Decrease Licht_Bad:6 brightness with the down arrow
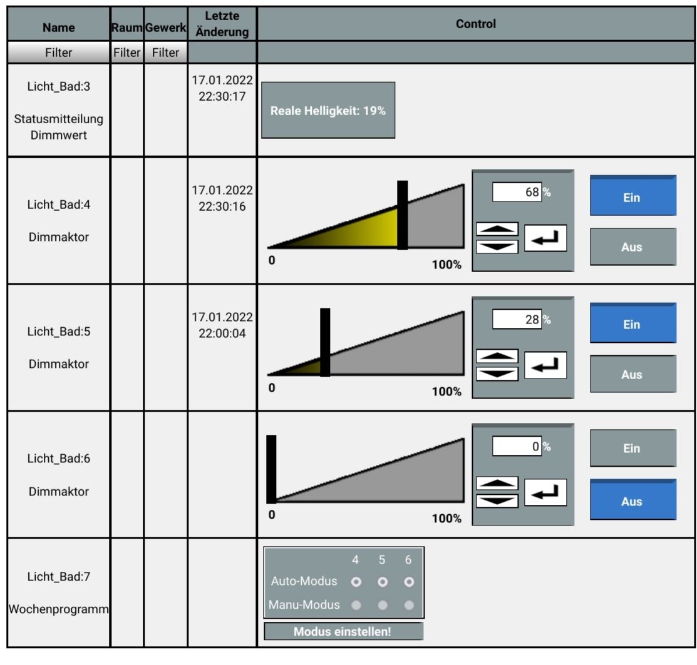 (x=497, y=500)
